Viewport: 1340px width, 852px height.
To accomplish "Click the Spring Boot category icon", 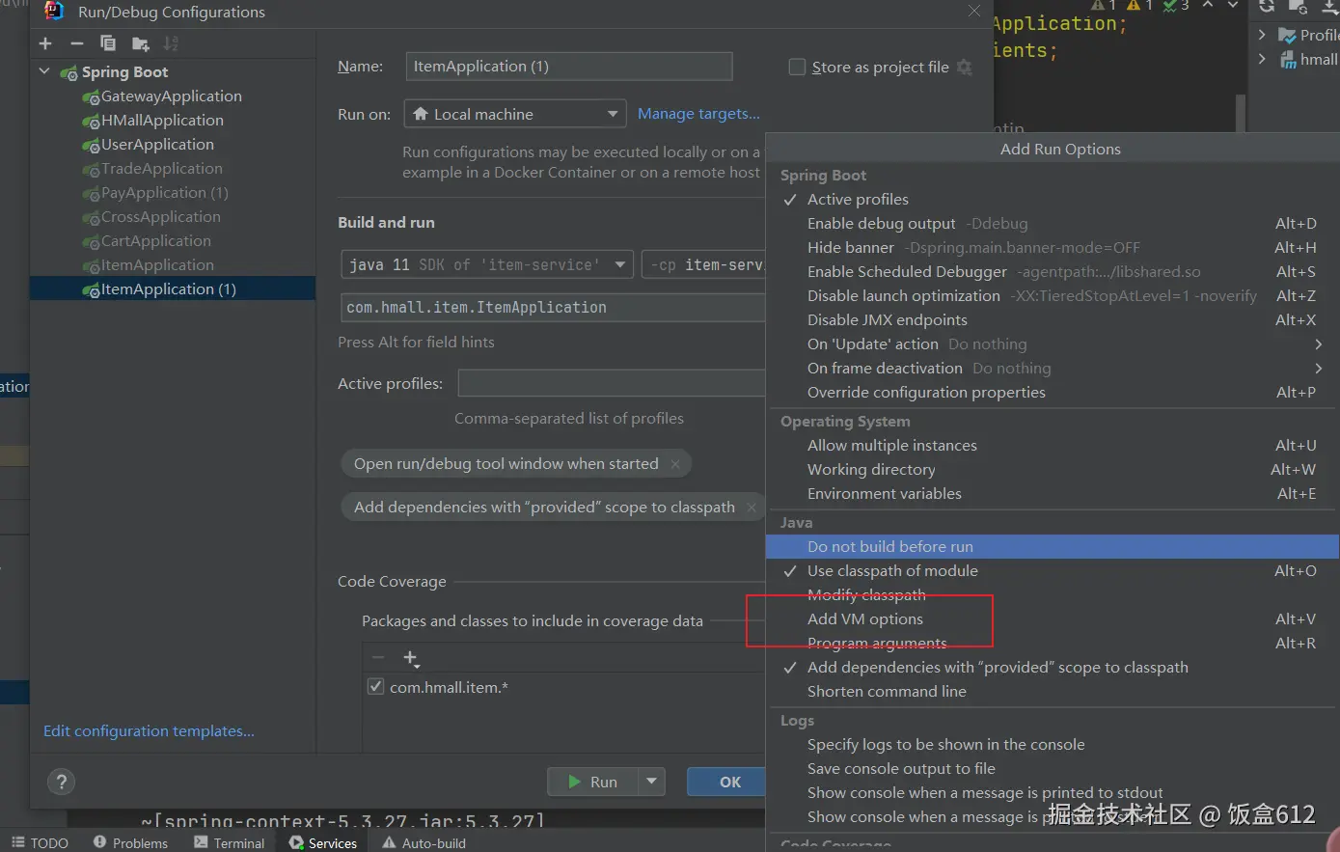I will tap(69, 73).
